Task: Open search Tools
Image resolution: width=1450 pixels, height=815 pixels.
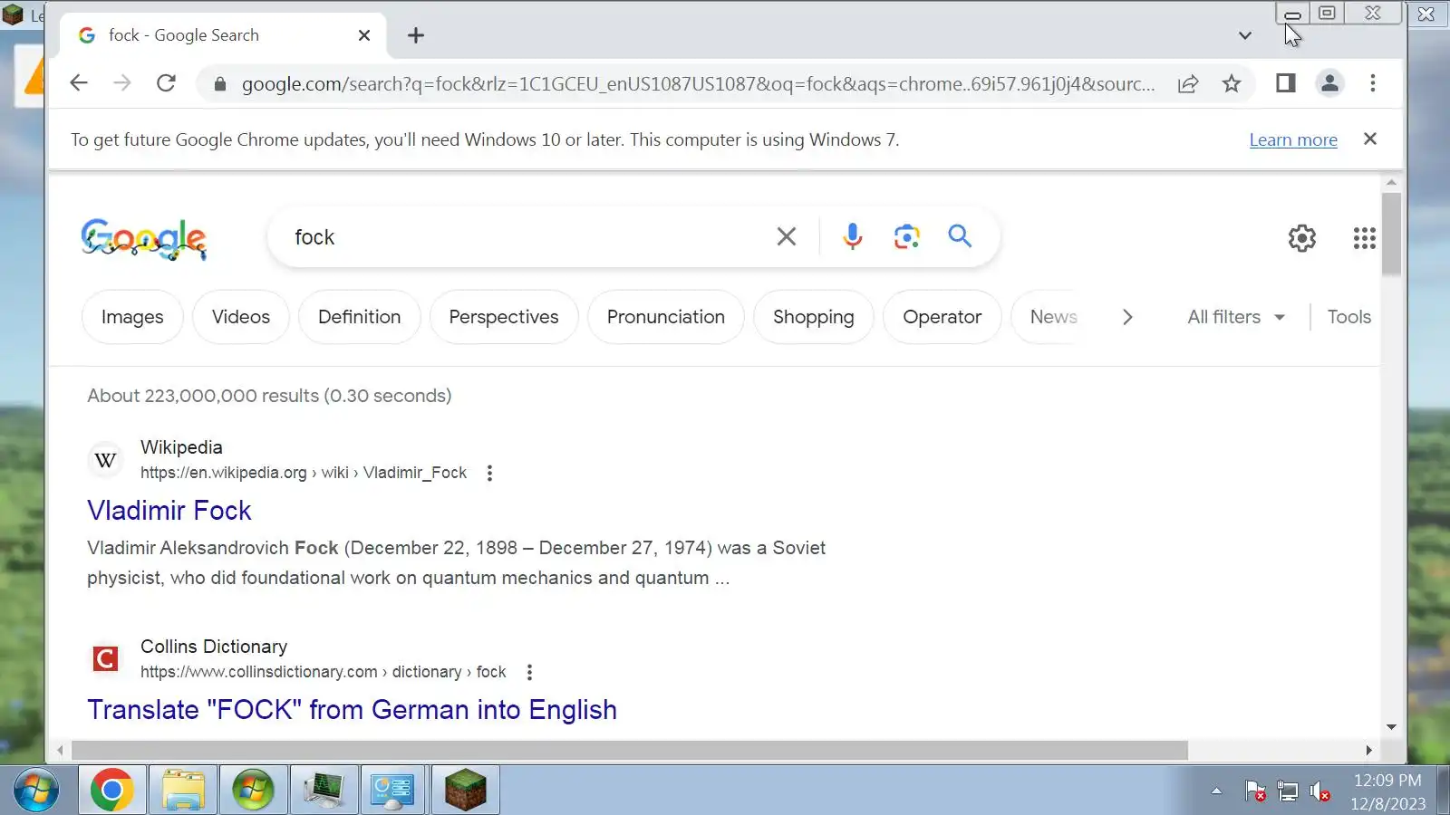Action: [1349, 317]
